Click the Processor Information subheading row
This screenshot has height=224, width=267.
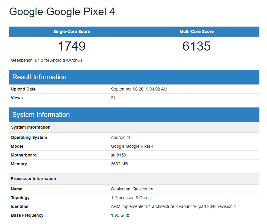click(33, 179)
